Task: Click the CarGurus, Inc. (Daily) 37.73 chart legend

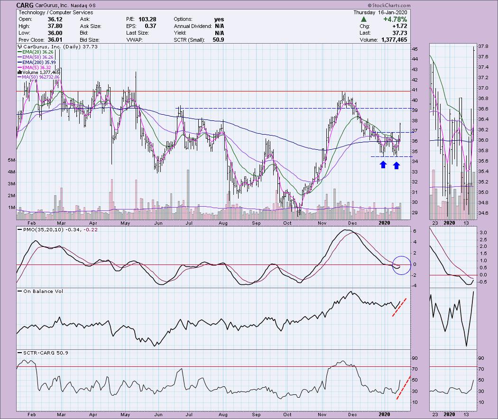Action: [x=57, y=46]
